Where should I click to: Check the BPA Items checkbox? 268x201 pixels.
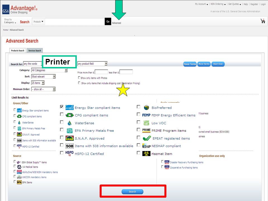coord(15,181)
